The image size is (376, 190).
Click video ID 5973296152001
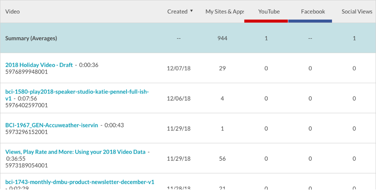click(x=26, y=132)
